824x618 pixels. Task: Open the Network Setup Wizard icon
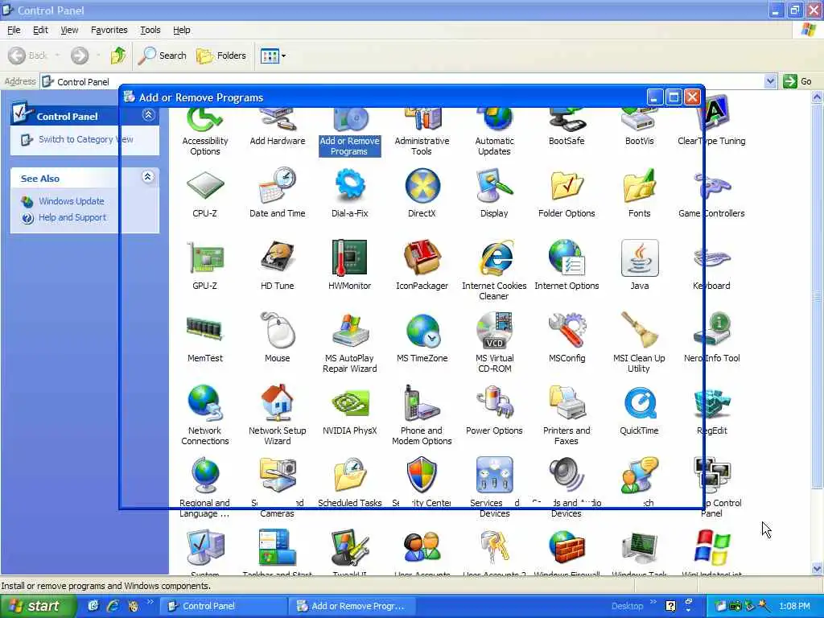click(x=278, y=403)
